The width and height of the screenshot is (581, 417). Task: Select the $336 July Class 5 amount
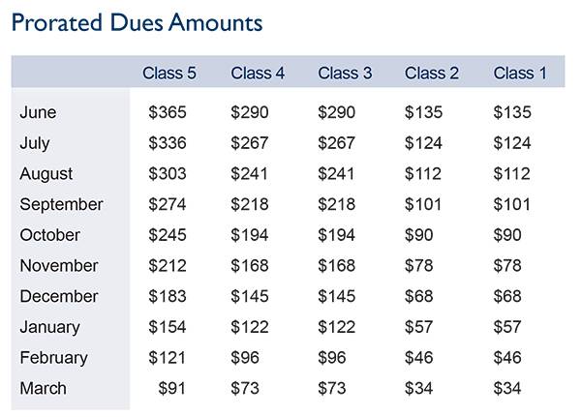168,143
